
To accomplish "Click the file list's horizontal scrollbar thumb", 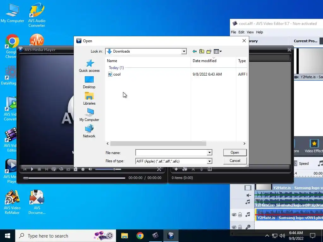I will (x=158, y=143).
